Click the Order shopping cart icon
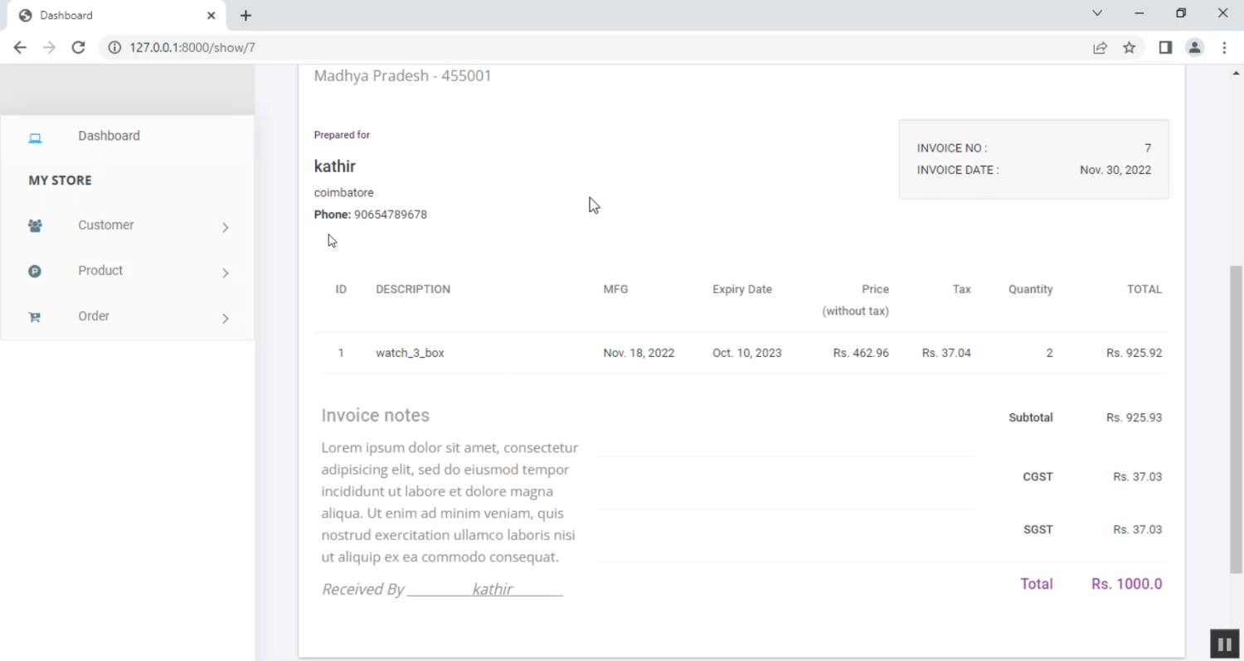The width and height of the screenshot is (1244, 661). click(35, 317)
